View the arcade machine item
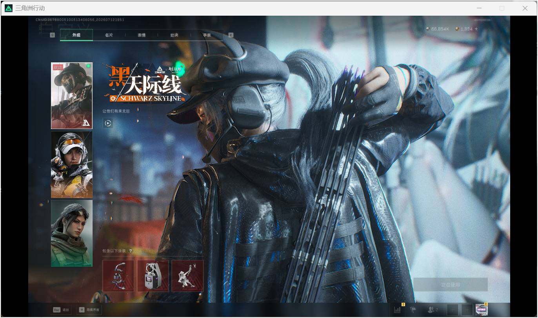 click(x=153, y=276)
